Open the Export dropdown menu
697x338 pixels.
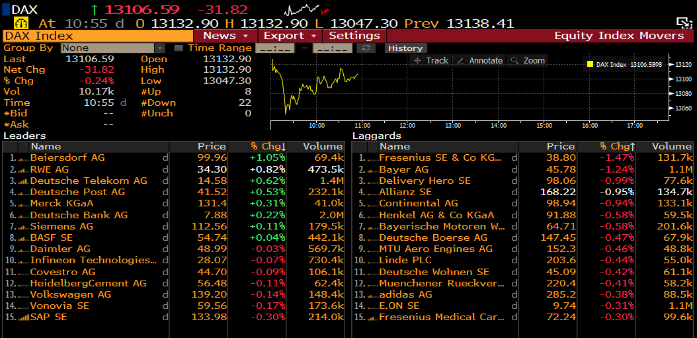click(290, 36)
